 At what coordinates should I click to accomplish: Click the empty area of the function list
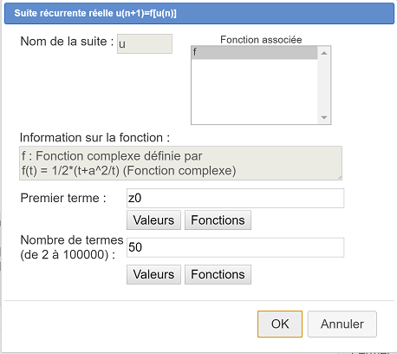254,91
